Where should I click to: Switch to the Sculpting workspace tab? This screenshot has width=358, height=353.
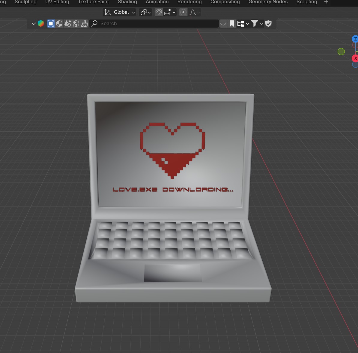pyautogui.click(x=25, y=2)
